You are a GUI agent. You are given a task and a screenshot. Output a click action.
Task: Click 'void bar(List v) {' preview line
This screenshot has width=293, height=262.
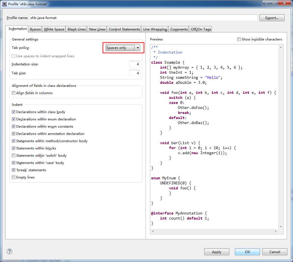click(180, 143)
